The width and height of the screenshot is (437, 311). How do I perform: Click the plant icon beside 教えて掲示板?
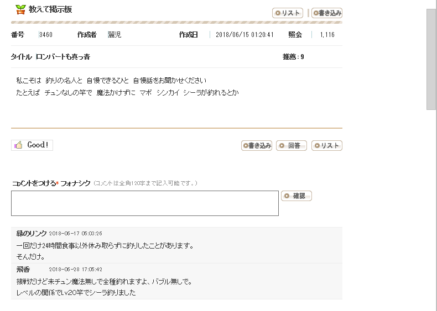(x=20, y=9)
